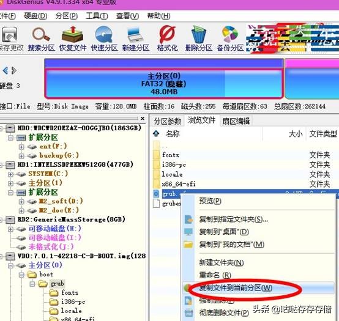Image resolution: width=339 pixels, height=321 pixels.
Task: Open the 帮助(H) Help menu
Action: pyautogui.click(x=158, y=16)
